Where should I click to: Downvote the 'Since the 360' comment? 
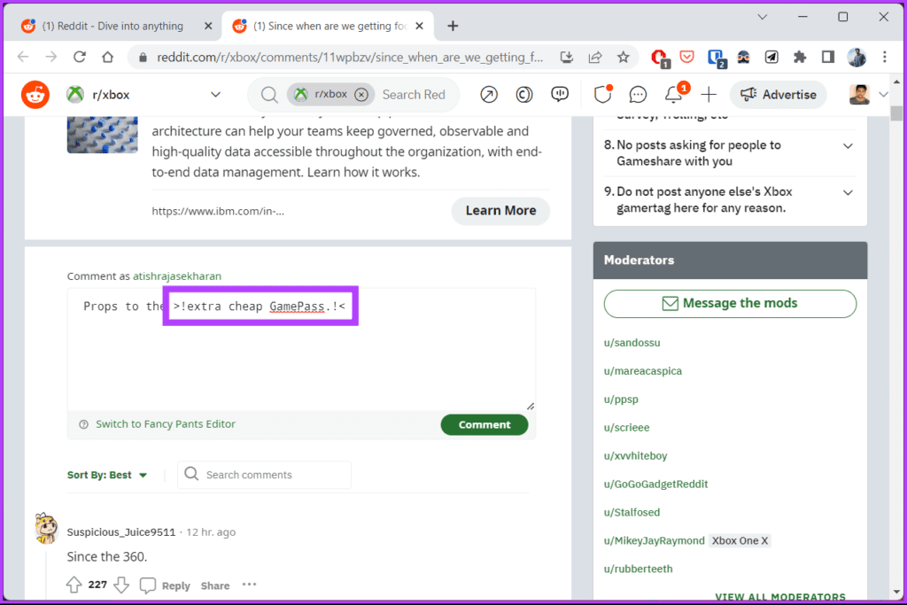pos(121,585)
